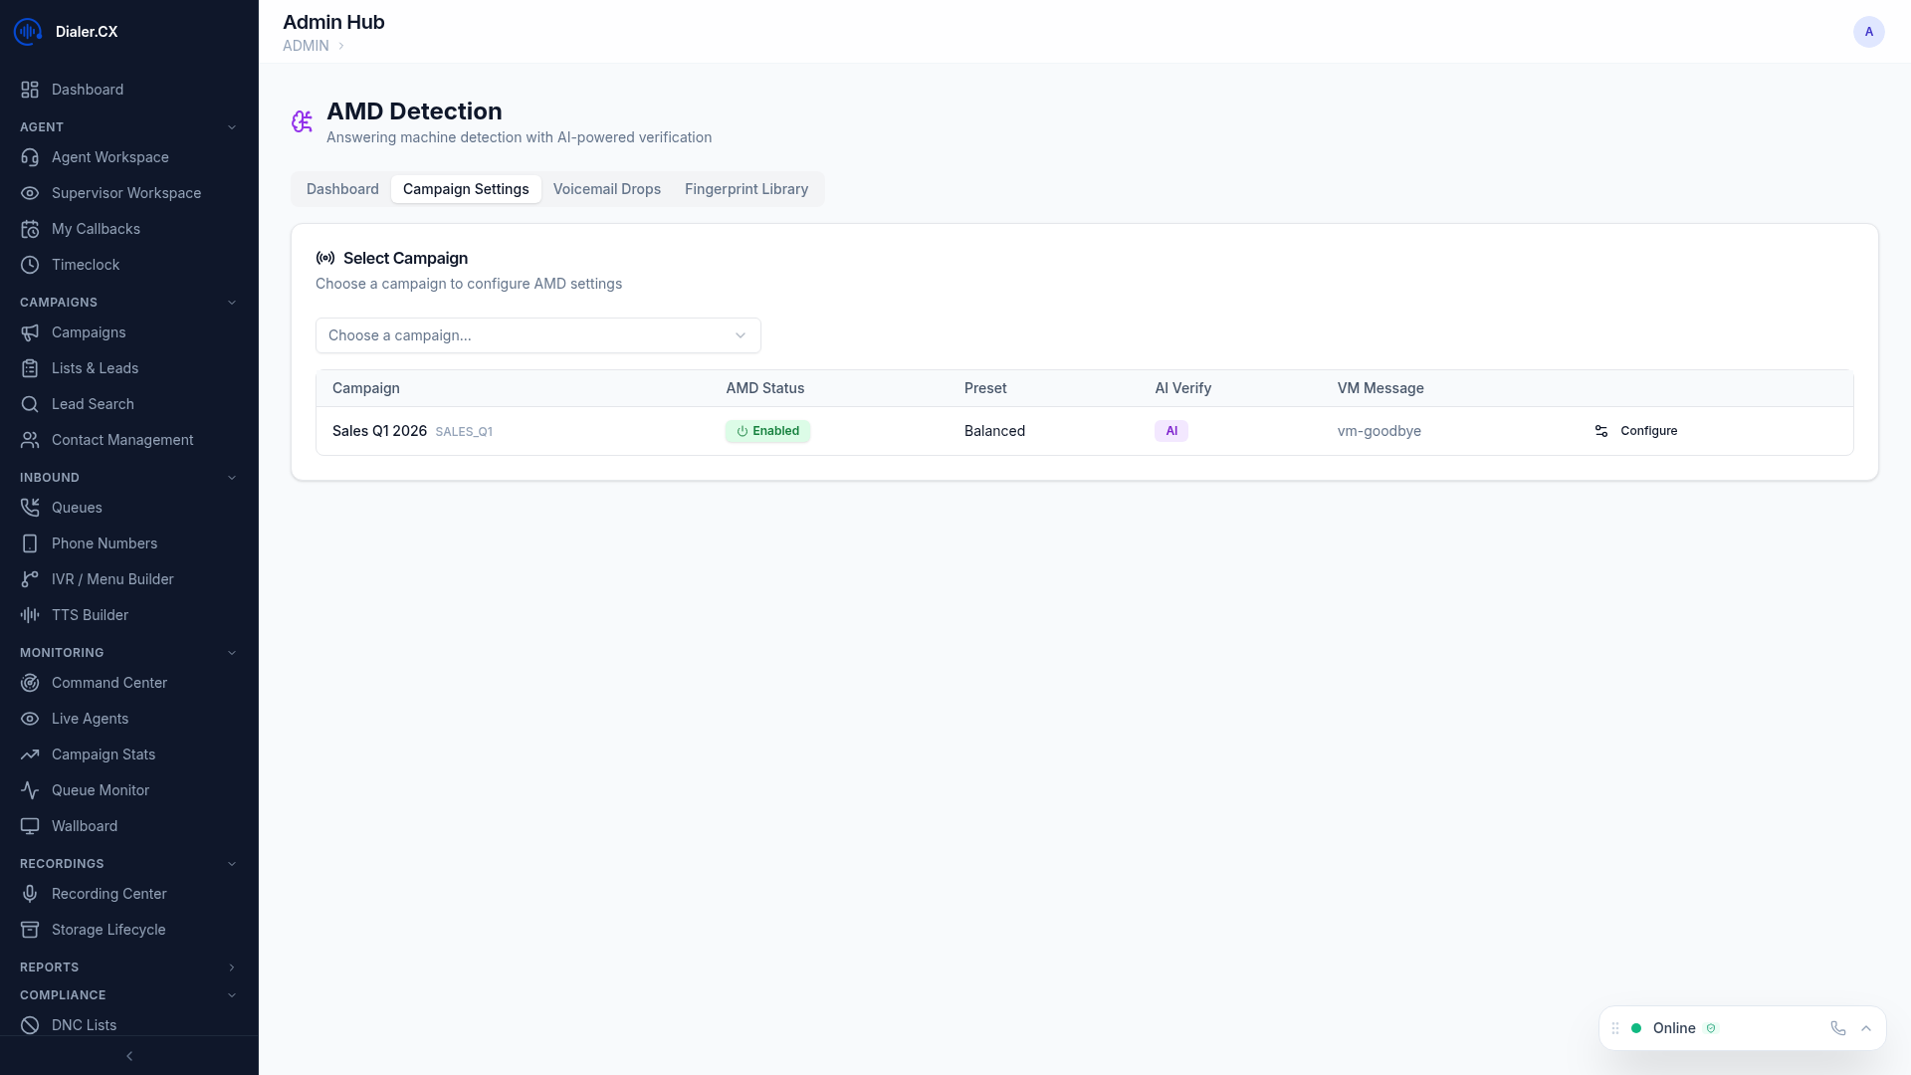Open the Recording Center microphone icon
1911x1075 pixels.
(30, 894)
